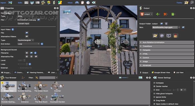Toggle Open nodes in default view checkbox
The image size is (195, 106).
[154, 104]
